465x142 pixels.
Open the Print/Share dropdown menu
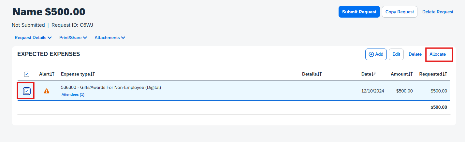73,38
